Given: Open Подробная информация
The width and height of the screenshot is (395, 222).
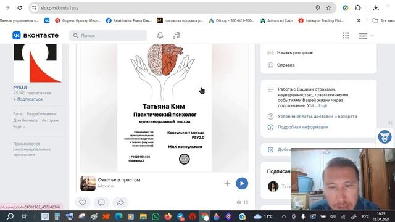Looking at the screenshot, I should coord(303,127).
